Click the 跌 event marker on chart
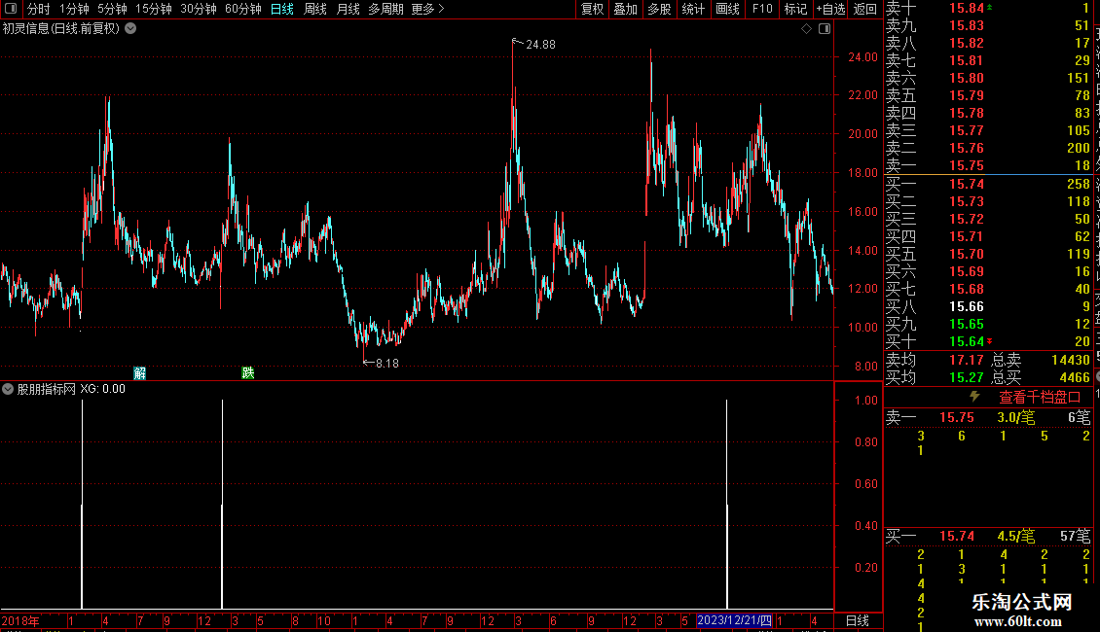Image resolution: width=1100 pixels, height=632 pixels. pos(247,372)
